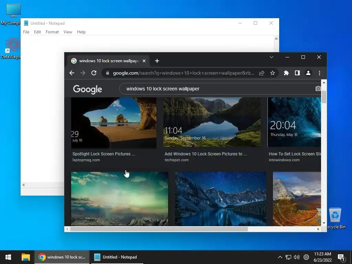This screenshot has width=352, height=264.
Task: Open the autumn mountain valley wallpaper
Action: pos(297,199)
